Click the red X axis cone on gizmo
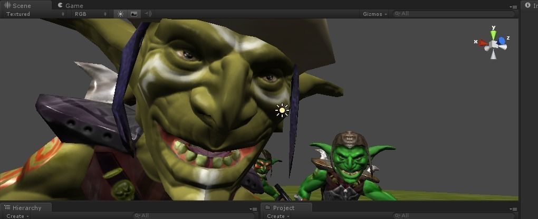The height and width of the screenshot is (219, 538). (483, 43)
